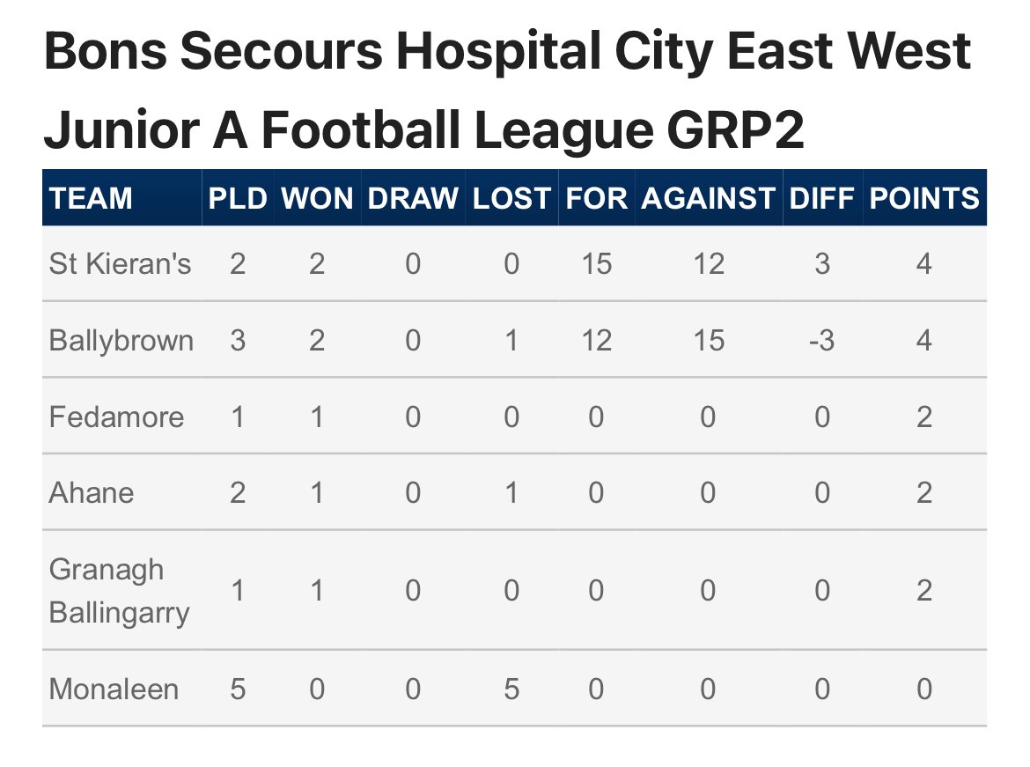Select the Monaleen team name

pyautogui.click(x=114, y=689)
